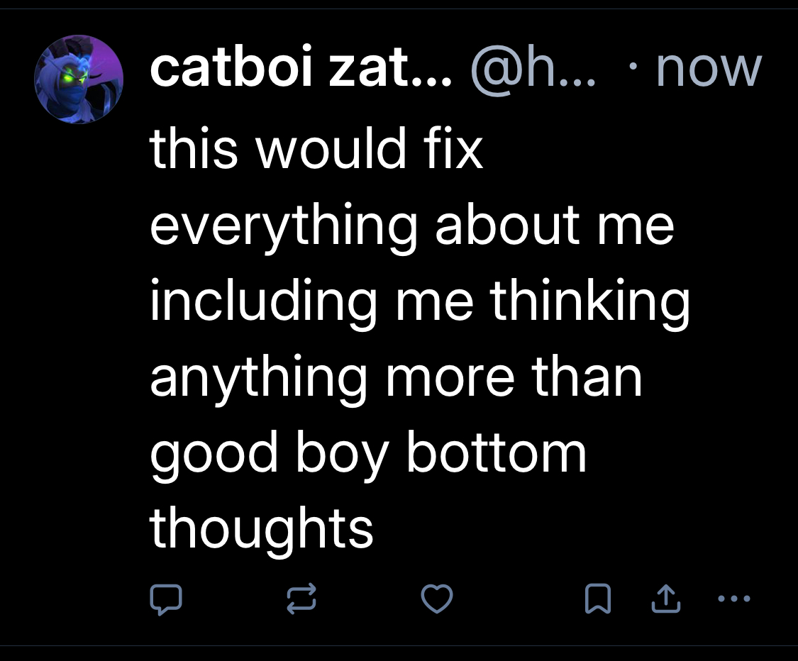798x661 pixels.
Task: Click the line "anything more than"
Action: 396,377
